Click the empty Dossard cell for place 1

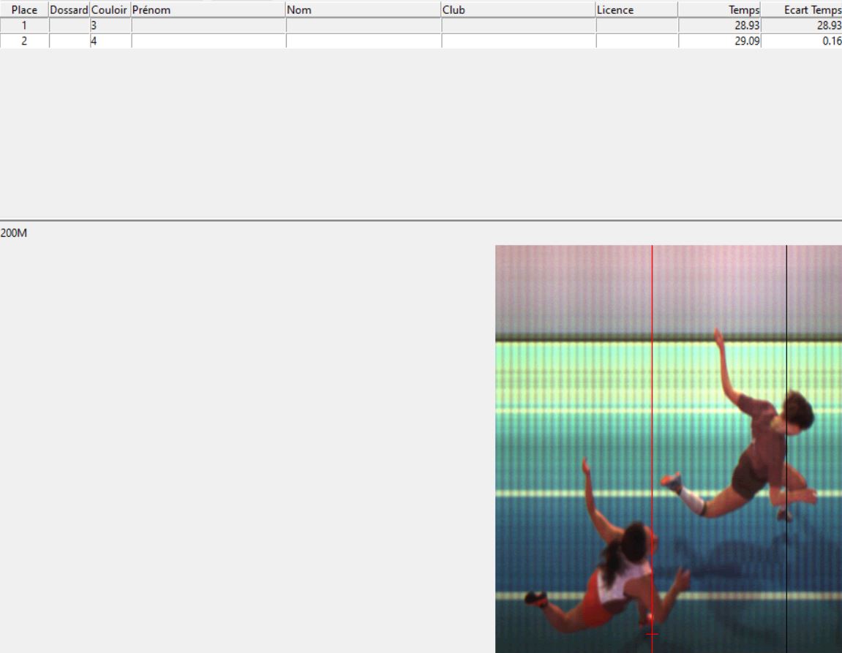pos(69,25)
